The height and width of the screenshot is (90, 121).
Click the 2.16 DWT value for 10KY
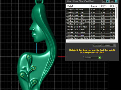point(103,12)
